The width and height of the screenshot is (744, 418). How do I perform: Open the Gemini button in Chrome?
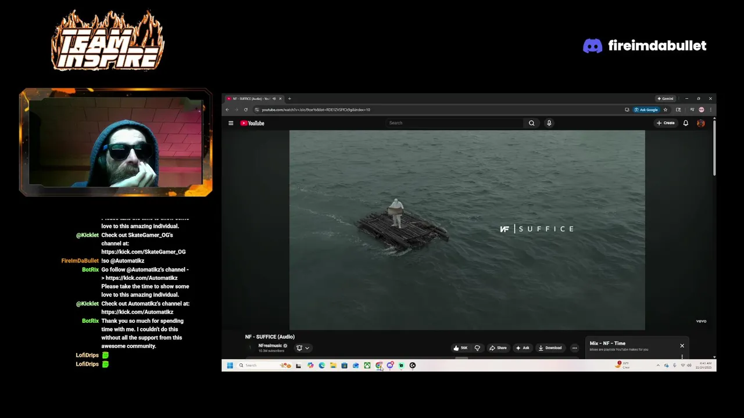666,99
